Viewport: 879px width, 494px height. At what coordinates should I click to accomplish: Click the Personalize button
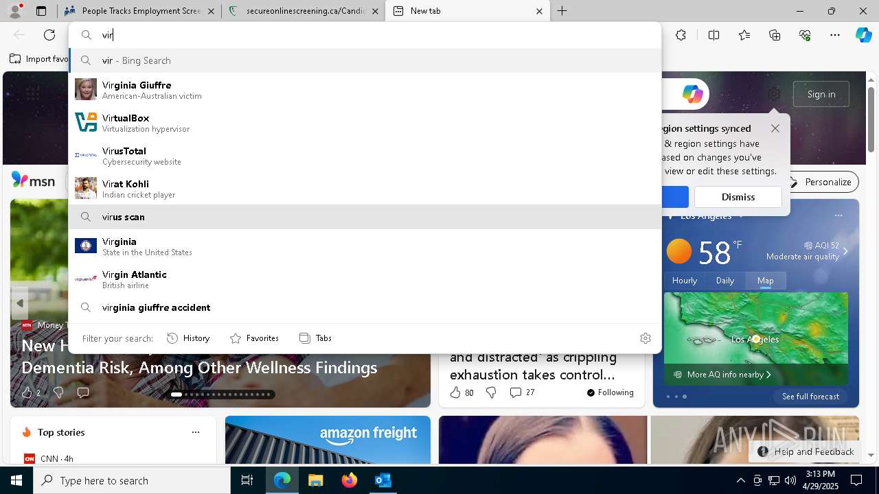[821, 182]
